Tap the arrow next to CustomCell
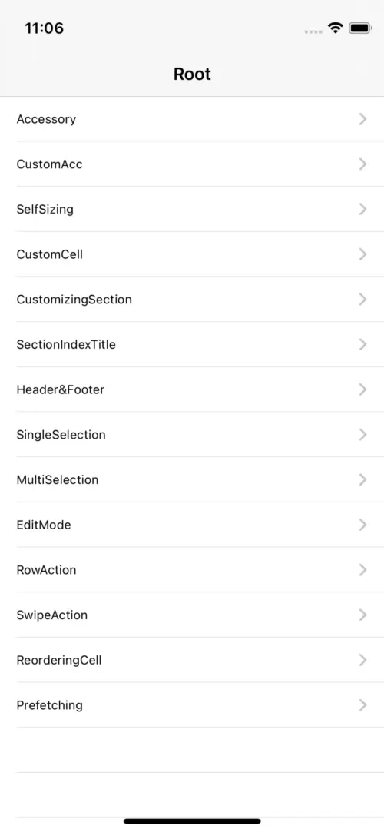This screenshot has height=832, width=384. tap(362, 254)
